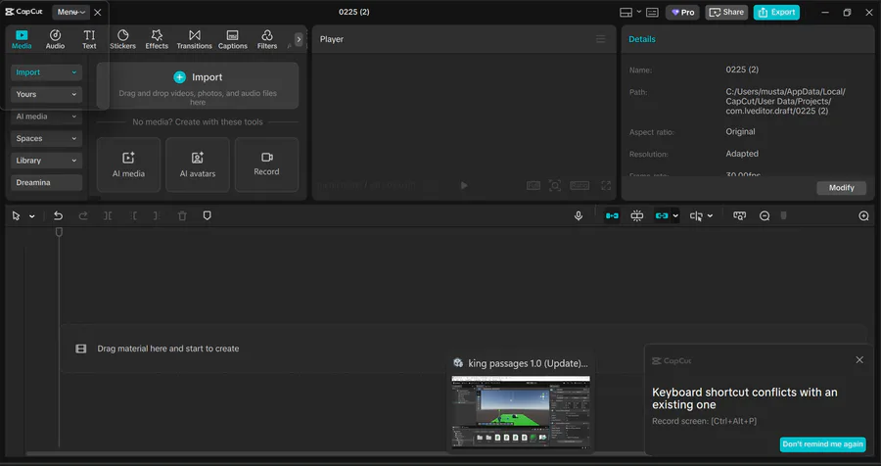The image size is (881, 466).
Task: Enter Player fullscreen mode
Action: 606,185
